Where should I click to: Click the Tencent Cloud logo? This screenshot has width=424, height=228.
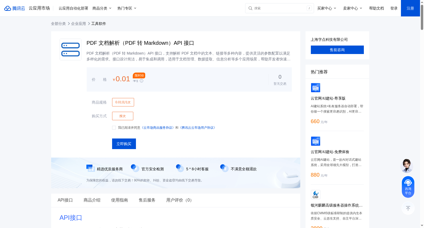point(15,8)
